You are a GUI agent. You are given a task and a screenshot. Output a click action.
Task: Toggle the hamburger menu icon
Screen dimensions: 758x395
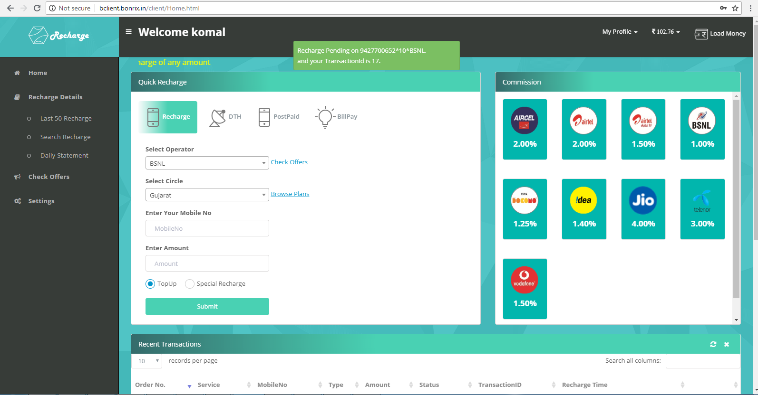tap(128, 32)
